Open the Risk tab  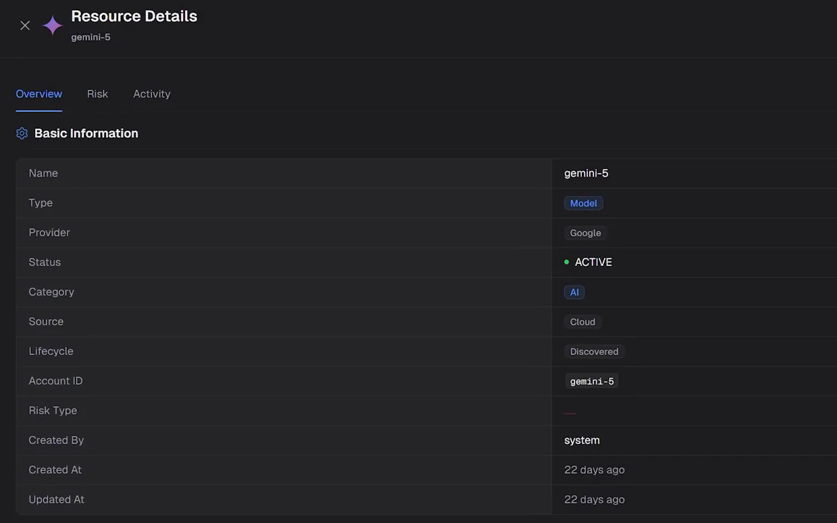[97, 94]
